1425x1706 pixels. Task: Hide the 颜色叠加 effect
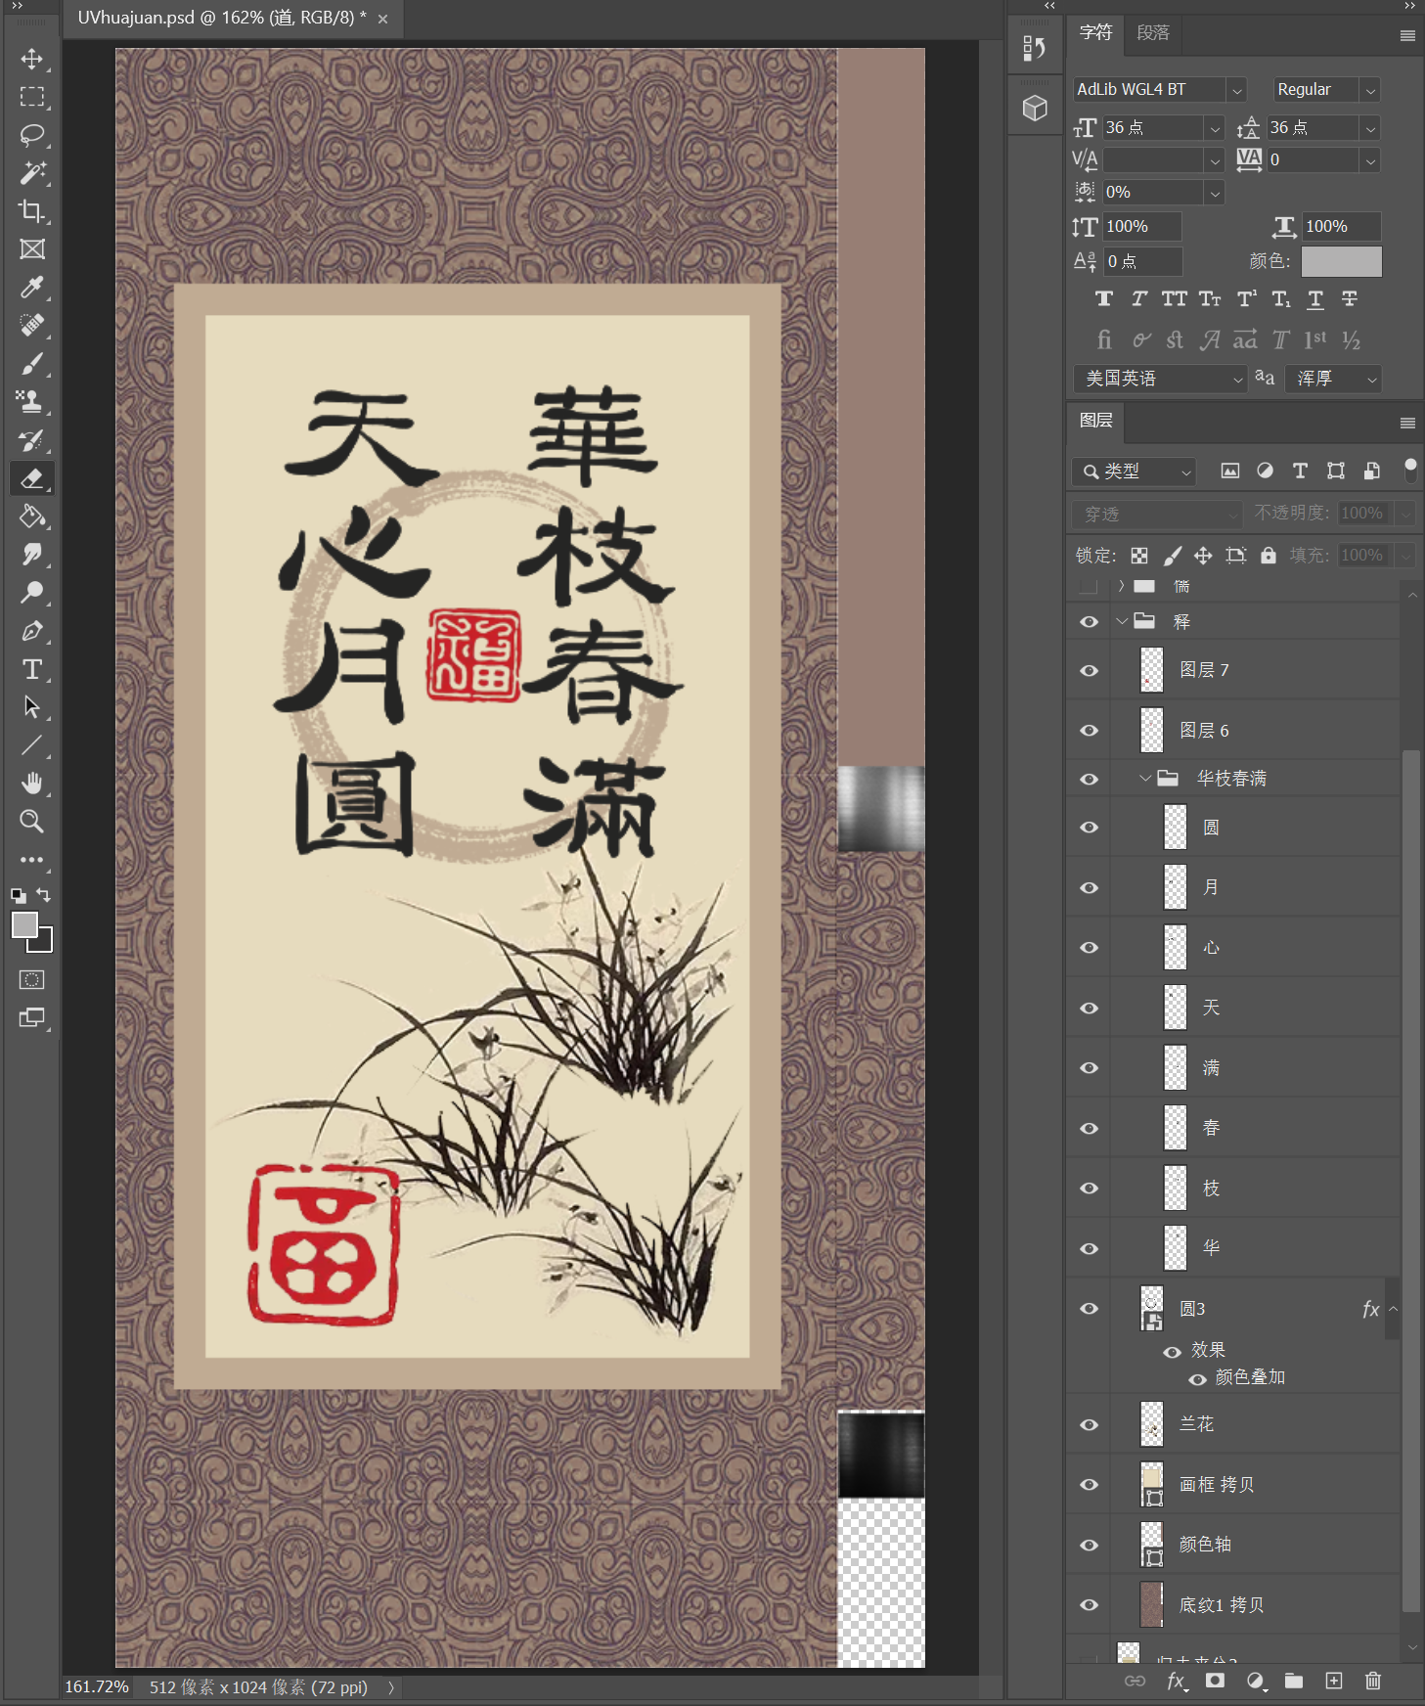click(x=1197, y=1378)
